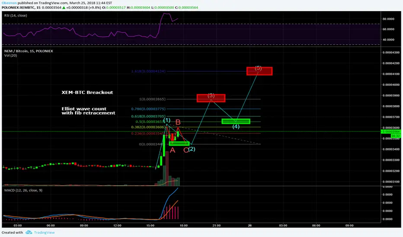
Task: Click the red target box for wave (3)
Action: point(211,98)
